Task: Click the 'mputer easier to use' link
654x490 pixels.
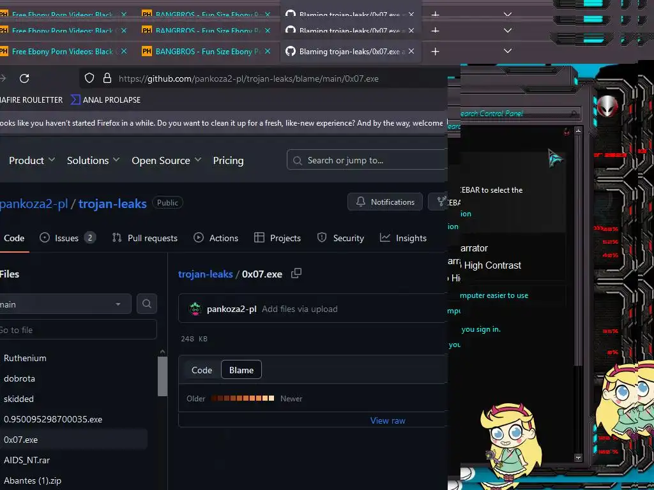Action: point(494,295)
